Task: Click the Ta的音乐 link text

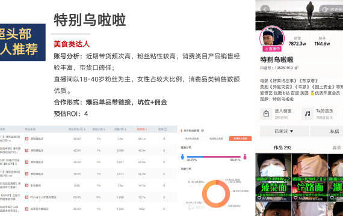Action: tap(324, 111)
